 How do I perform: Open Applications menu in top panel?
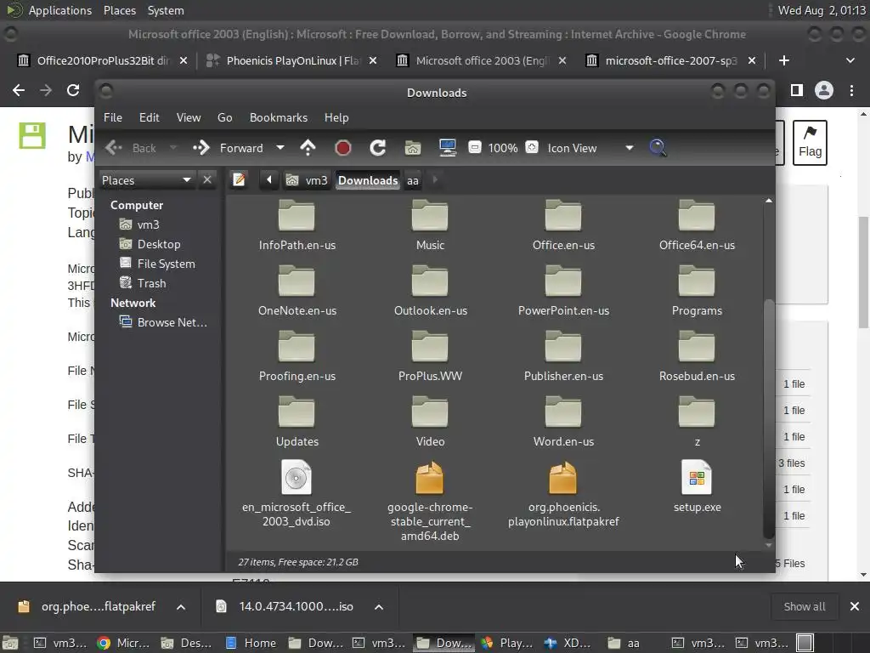pyautogui.click(x=60, y=10)
